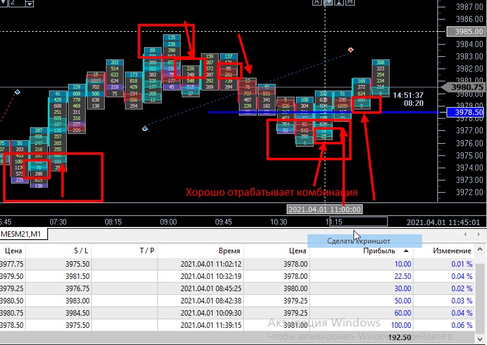
Task: Click the profit value 60.00
Action: (x=402, y=313)
